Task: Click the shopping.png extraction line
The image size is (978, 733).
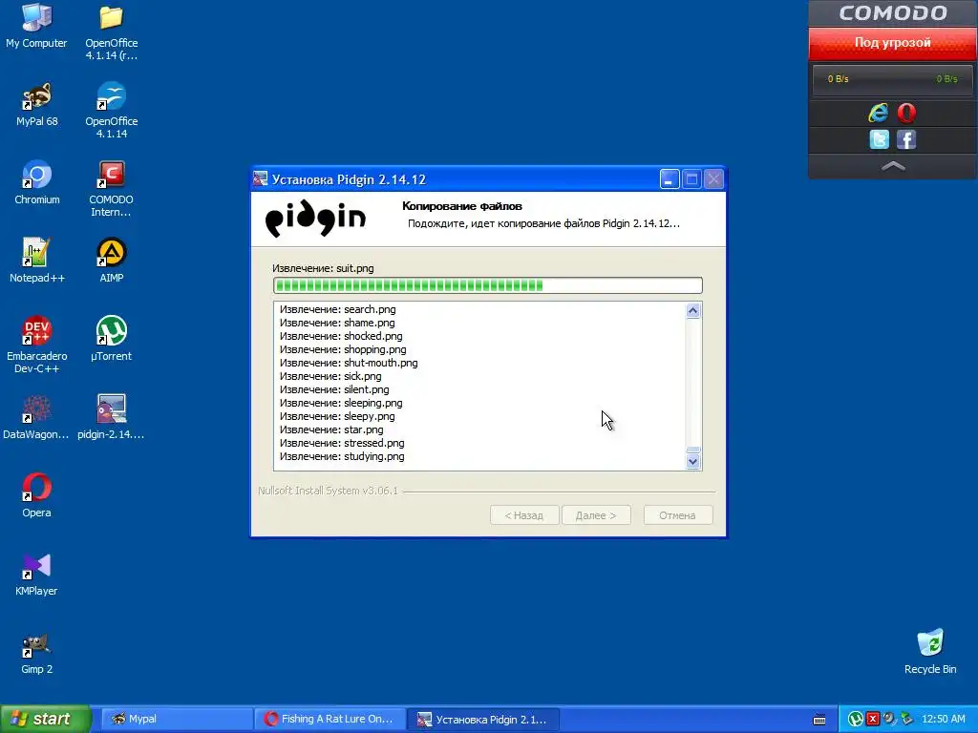Action: [343, 349]
